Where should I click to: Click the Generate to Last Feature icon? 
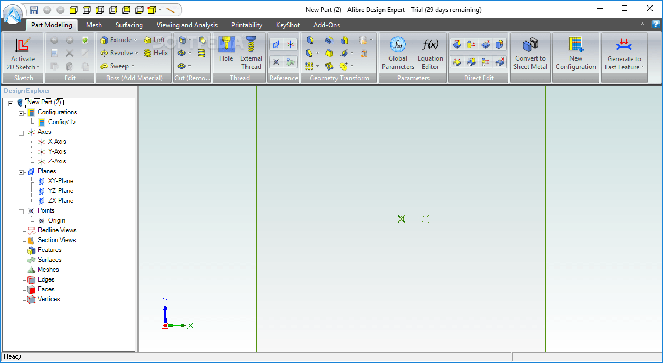(x=624, y=44)
